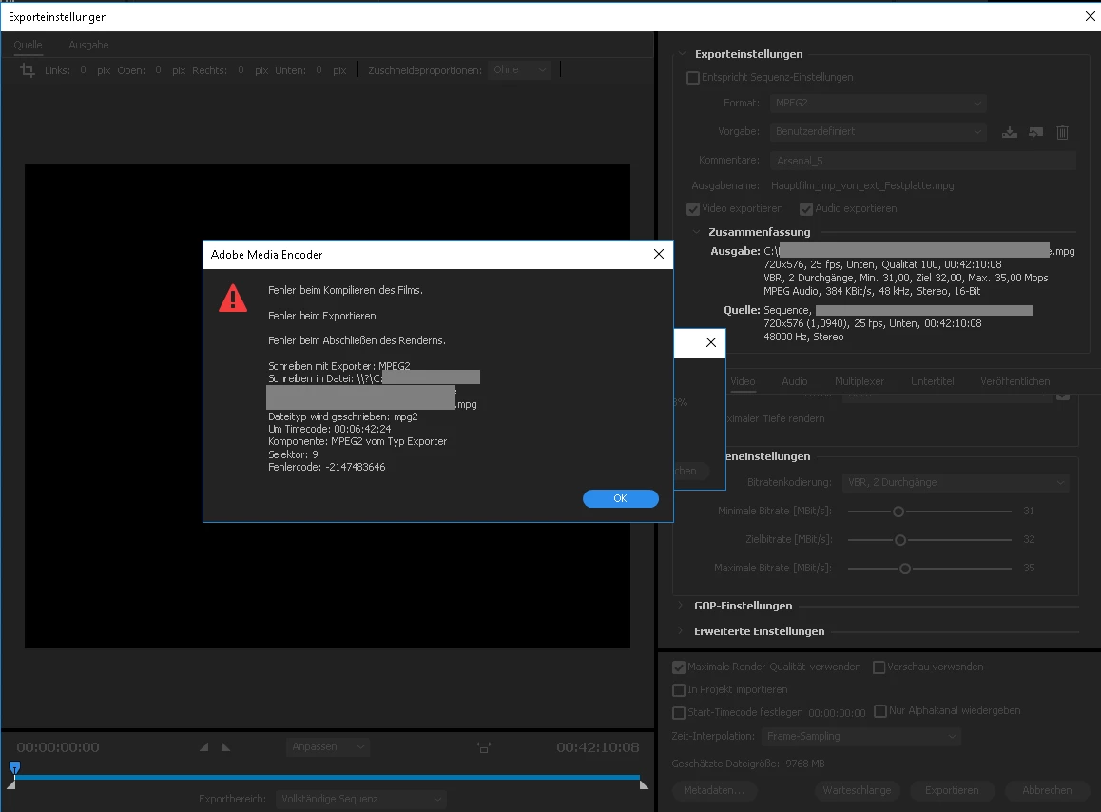Collapse the Exporteinstellungen section
1101x812 pixels.
tap(682, 54)
